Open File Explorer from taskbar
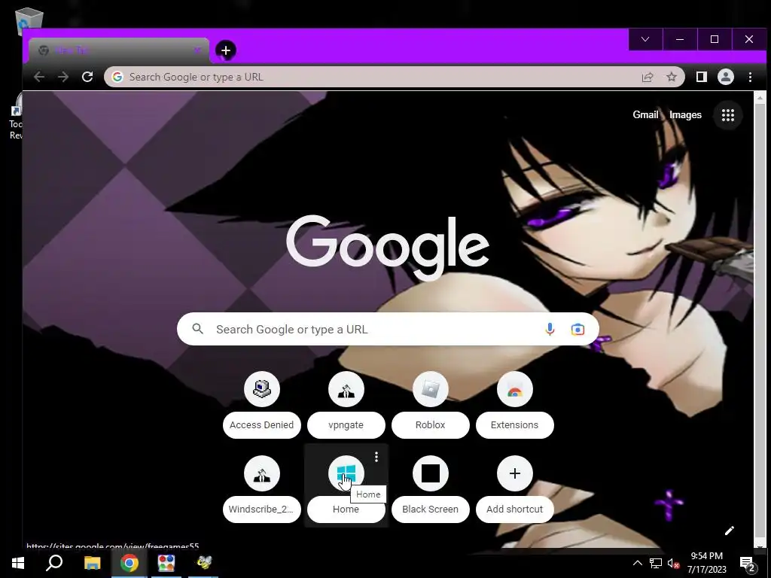This screenshot has width=771, height=578. tap(93, 563)
